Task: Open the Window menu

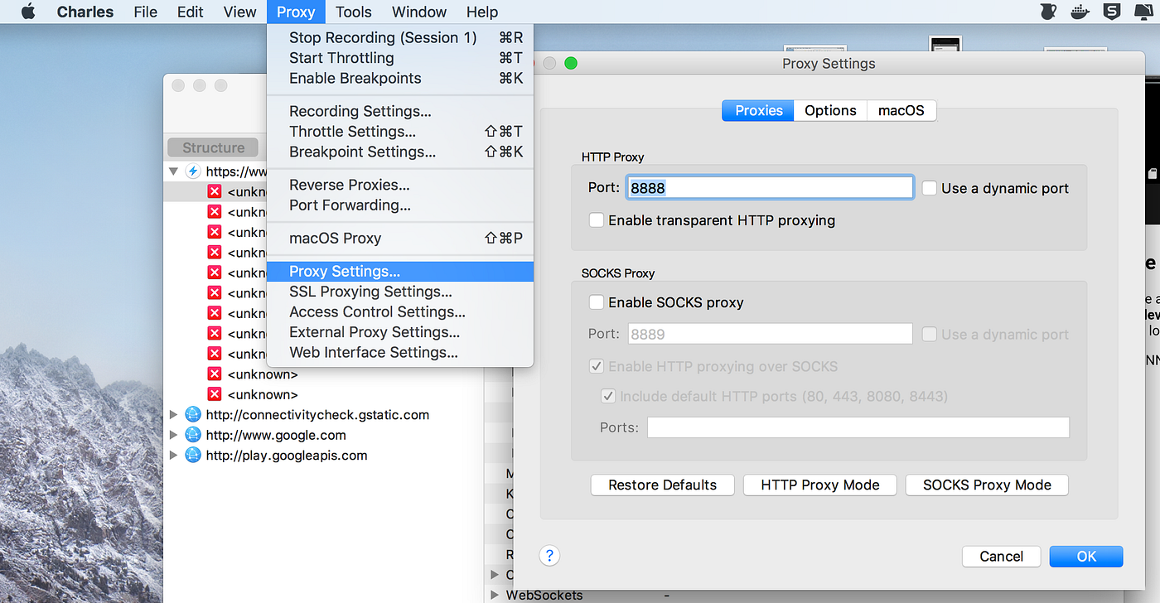Action: coord(419,12)
